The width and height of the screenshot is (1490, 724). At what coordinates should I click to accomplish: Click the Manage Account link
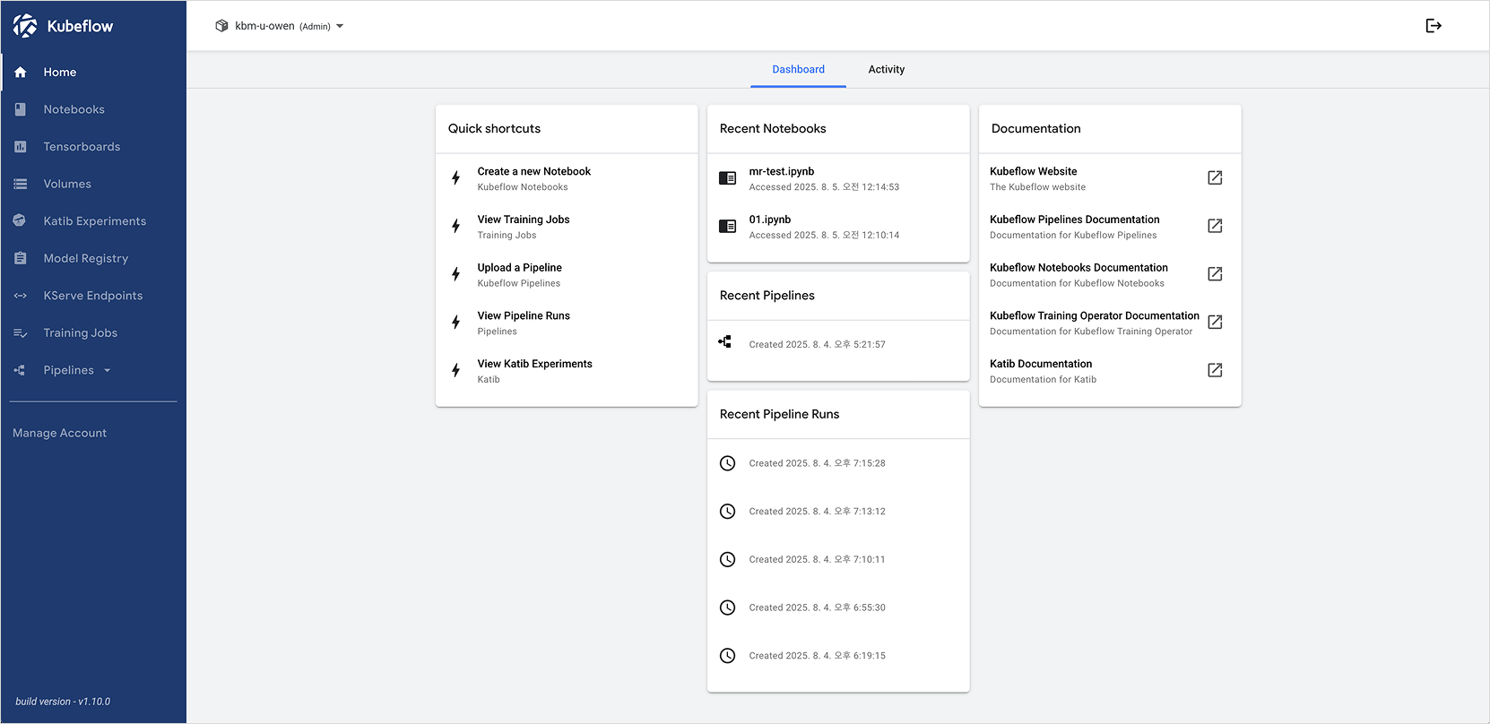point(60,433)
